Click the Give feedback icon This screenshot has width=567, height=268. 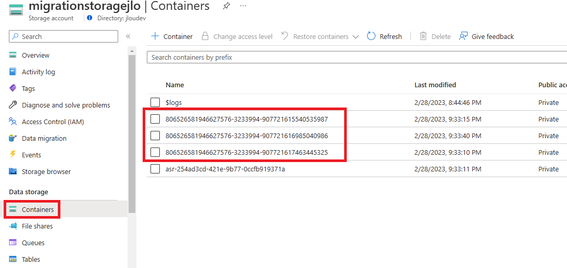463,36
